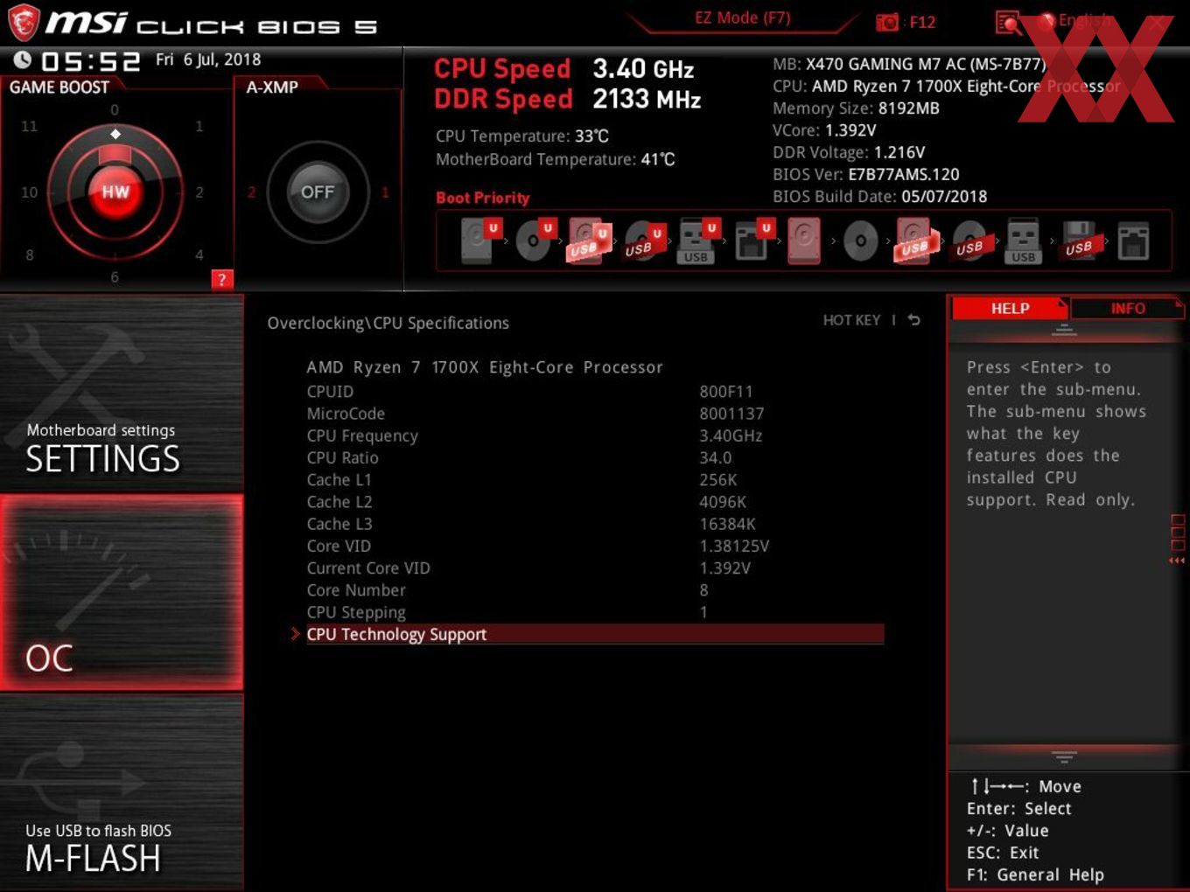Select the Cache L2 row

[595, 501]
